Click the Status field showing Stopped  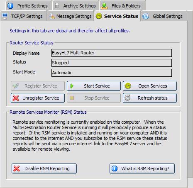pos(112,63)
